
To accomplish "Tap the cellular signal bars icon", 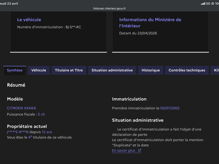I will (x=203, y=4).
